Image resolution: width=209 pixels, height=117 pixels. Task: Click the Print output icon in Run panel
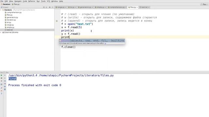5,87
